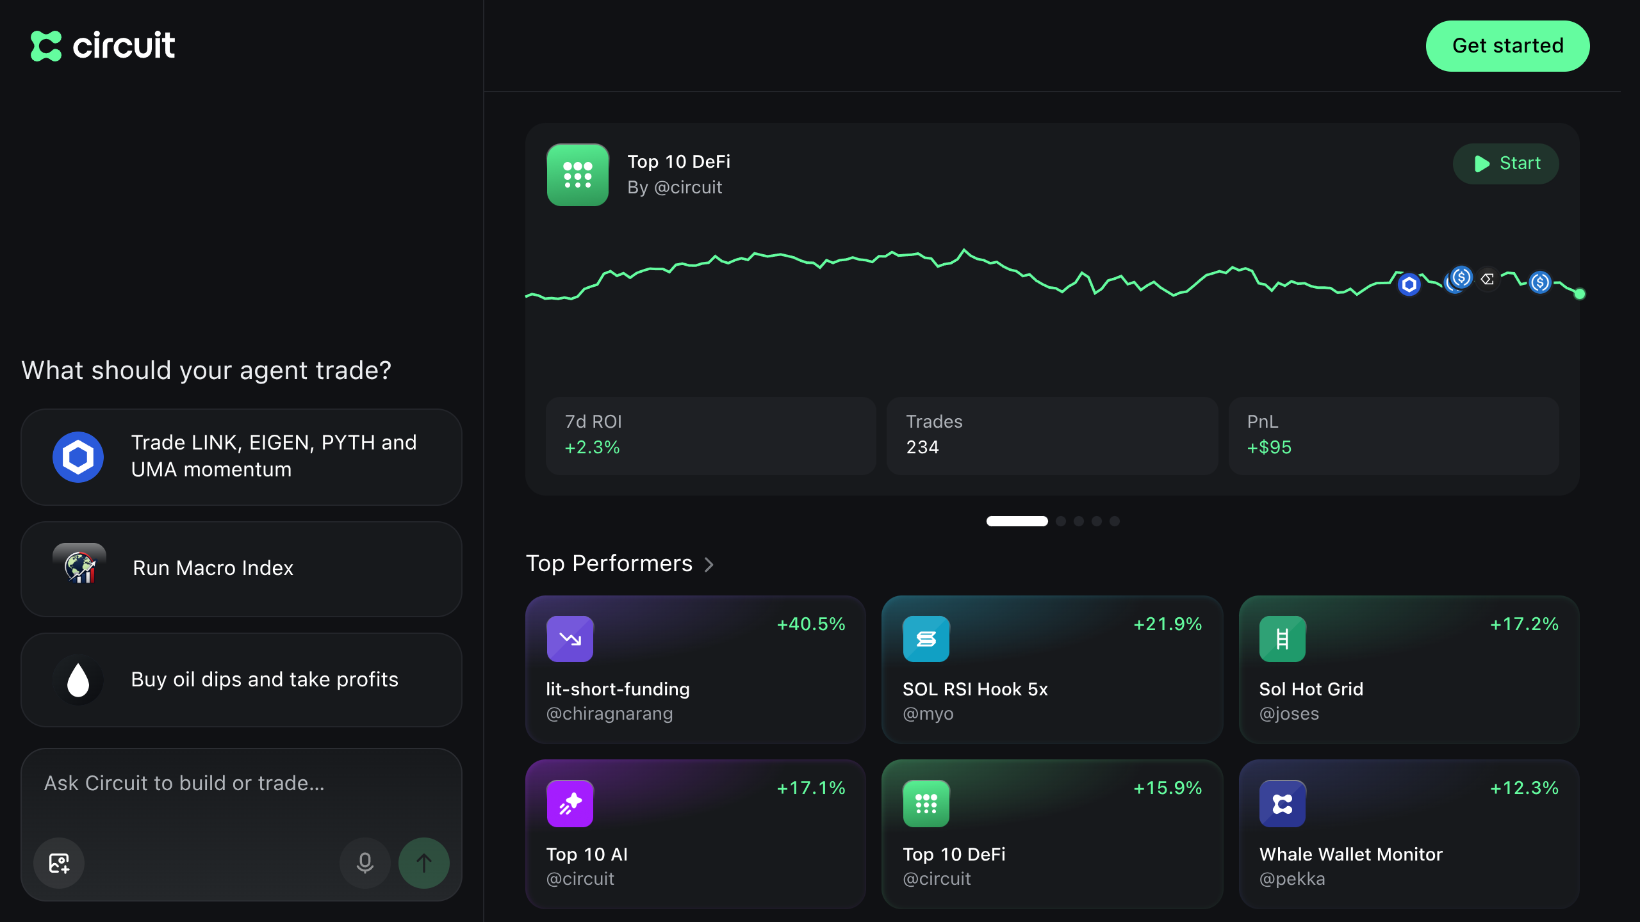Open the Sol Hot Grid card
The height and width of the screenshot is (922, 1640).
(1409, 669)
